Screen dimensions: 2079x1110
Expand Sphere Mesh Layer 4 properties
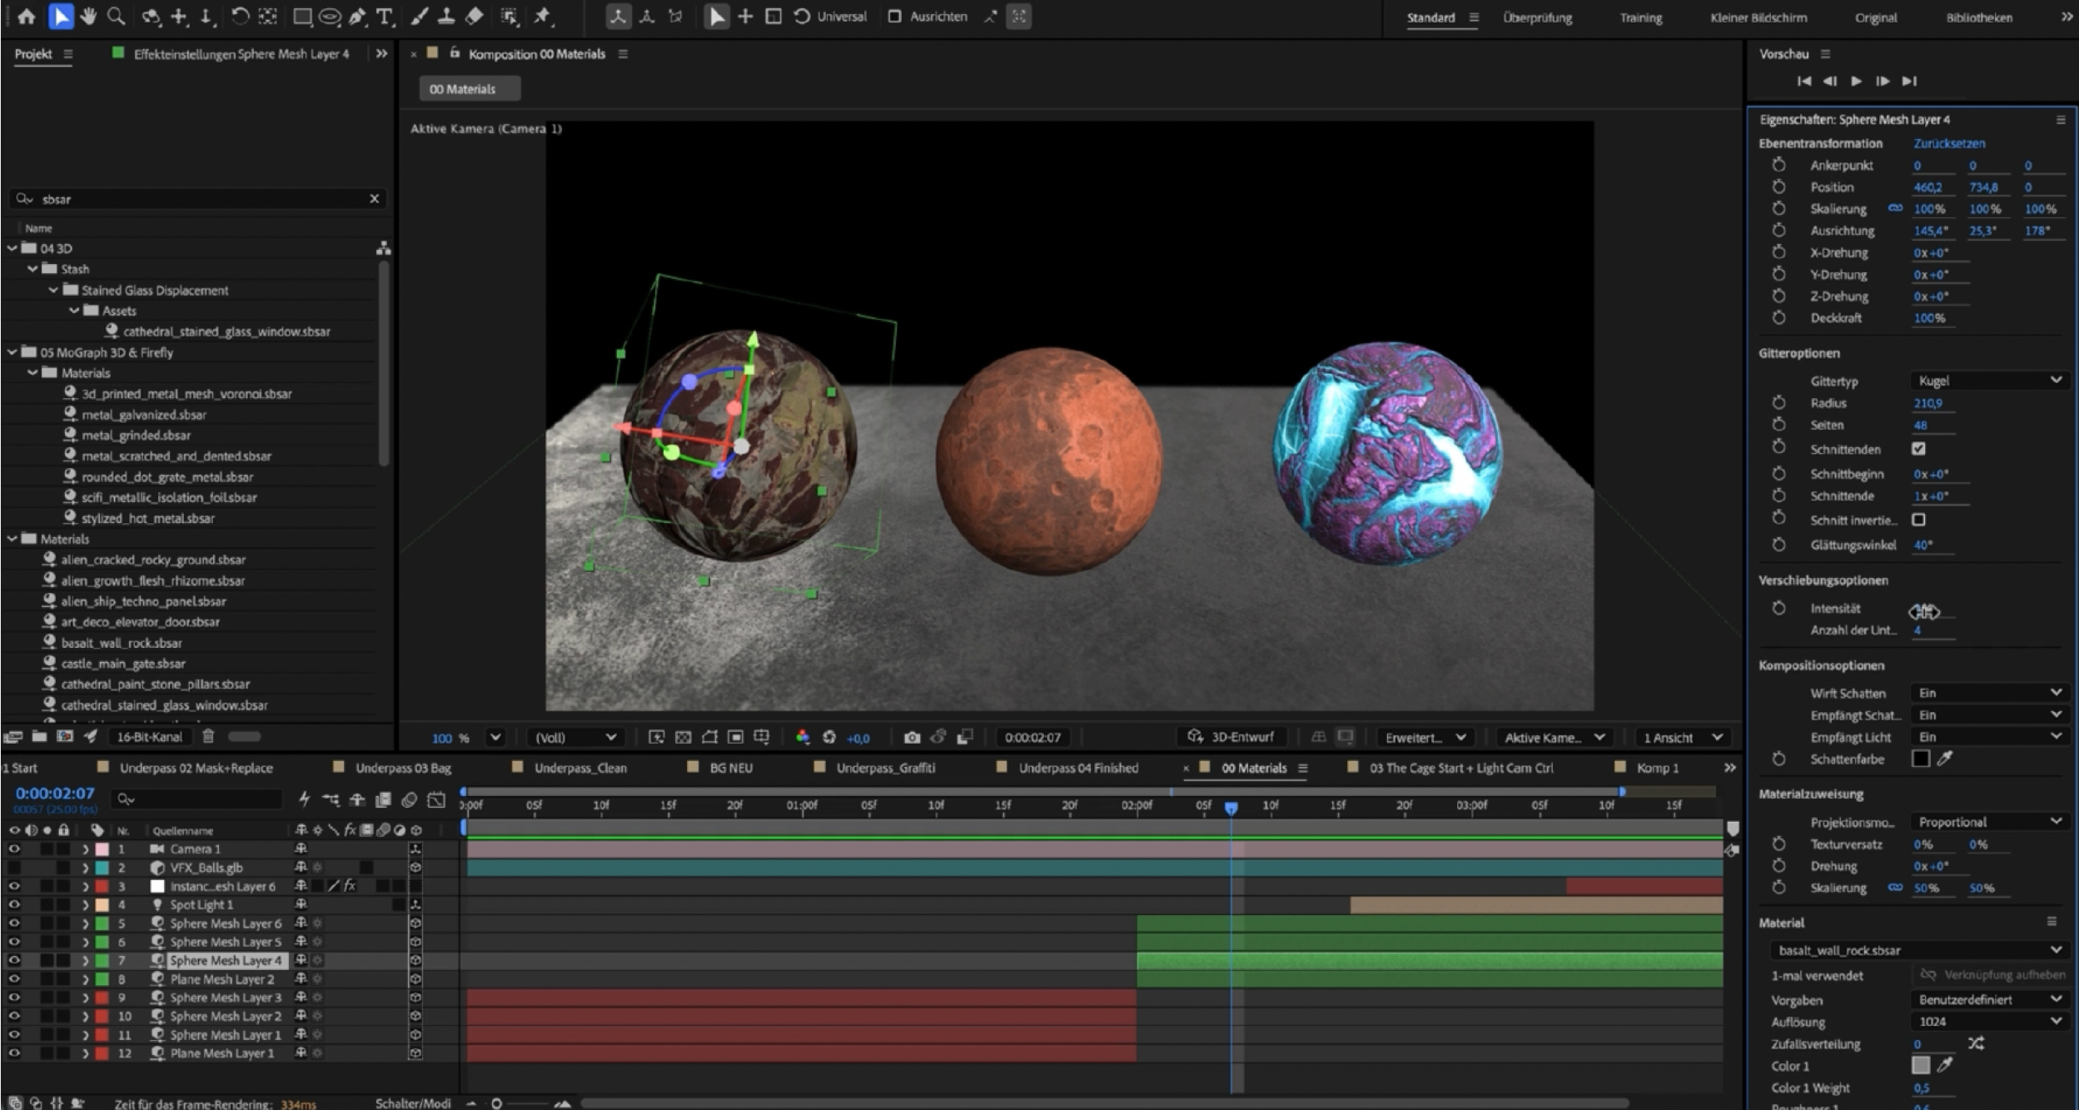(x=84, y=960)
